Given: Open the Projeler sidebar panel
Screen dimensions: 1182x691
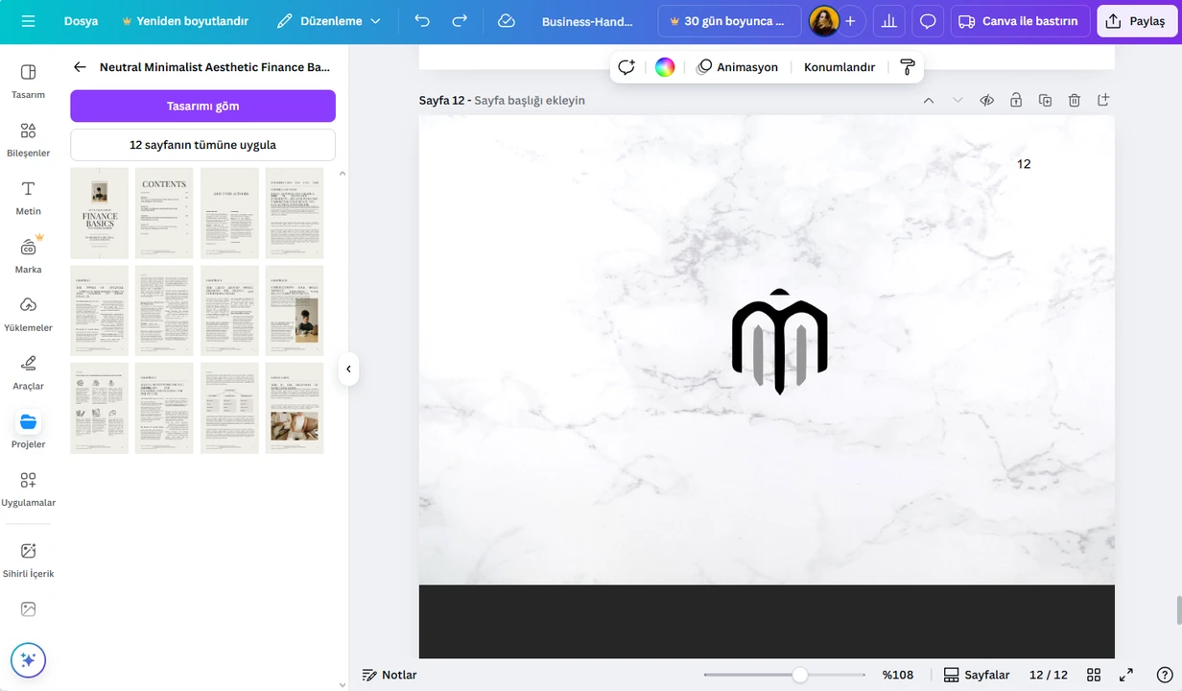Looking at the screenshot, I should point(28,430).
